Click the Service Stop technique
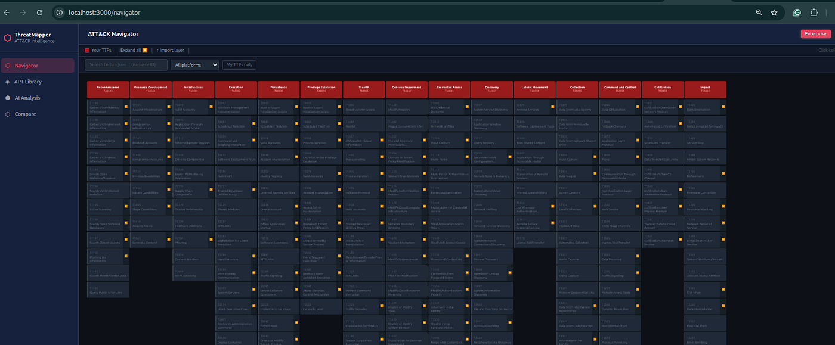 705,140
